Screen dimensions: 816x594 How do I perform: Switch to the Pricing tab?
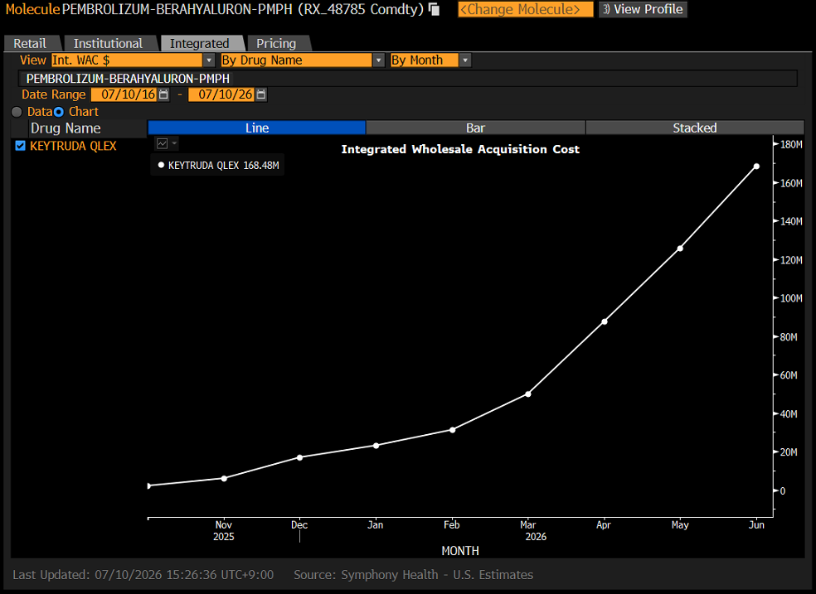point(276,43)
